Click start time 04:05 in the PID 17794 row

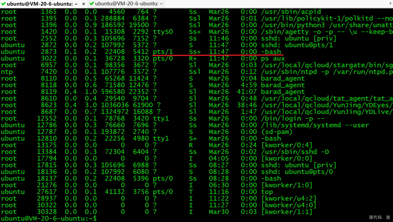click(219, 158)
